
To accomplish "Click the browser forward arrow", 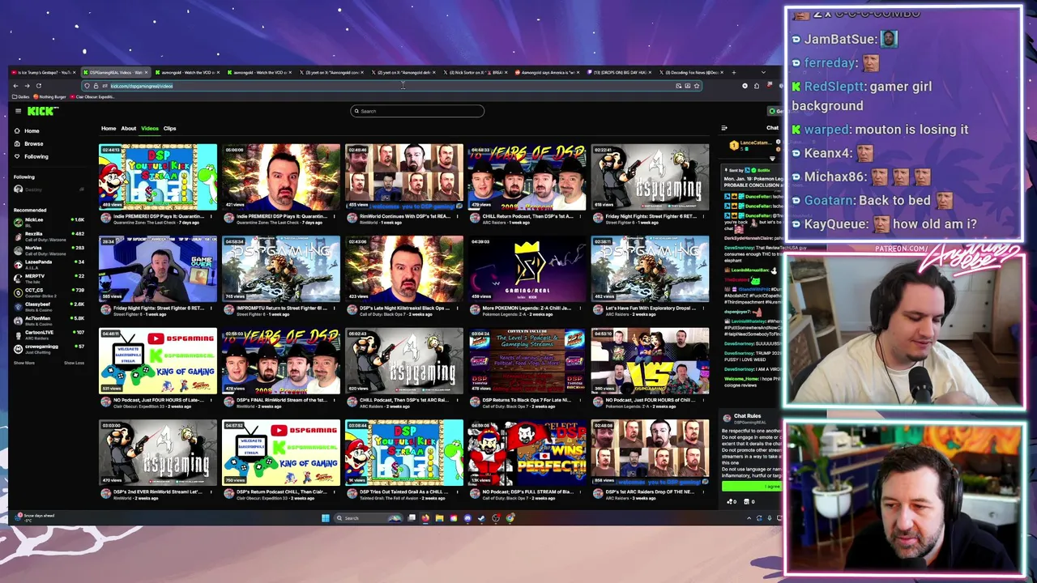I will [27, 86].
